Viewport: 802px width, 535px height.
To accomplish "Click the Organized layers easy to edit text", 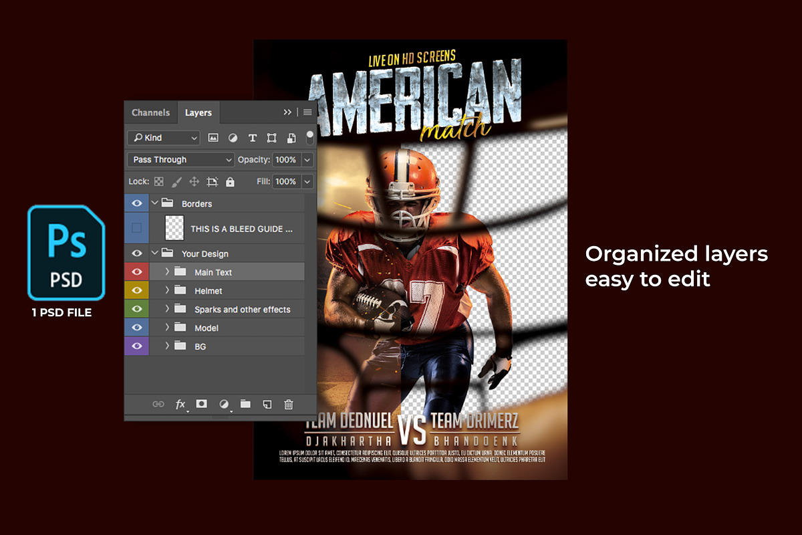I will 676,266.
